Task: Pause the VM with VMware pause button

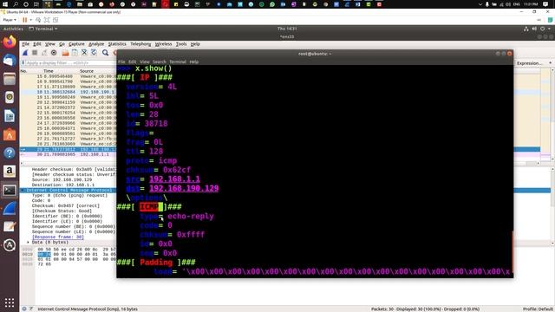Action: tap(25, 20)
